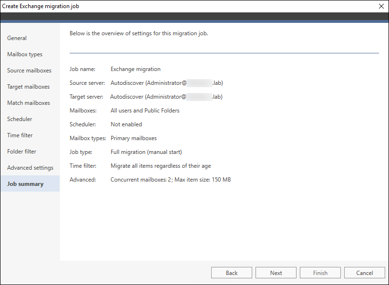Viewport: 389px width, 285px height.
Task: Click the 'Scheduler:' summary label
Action: click(x=82, y=124)
